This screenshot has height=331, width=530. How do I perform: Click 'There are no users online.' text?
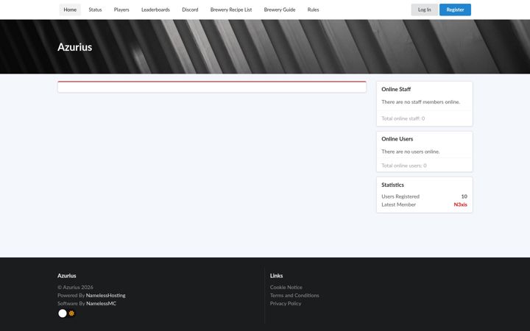click(x=410, y=152)
